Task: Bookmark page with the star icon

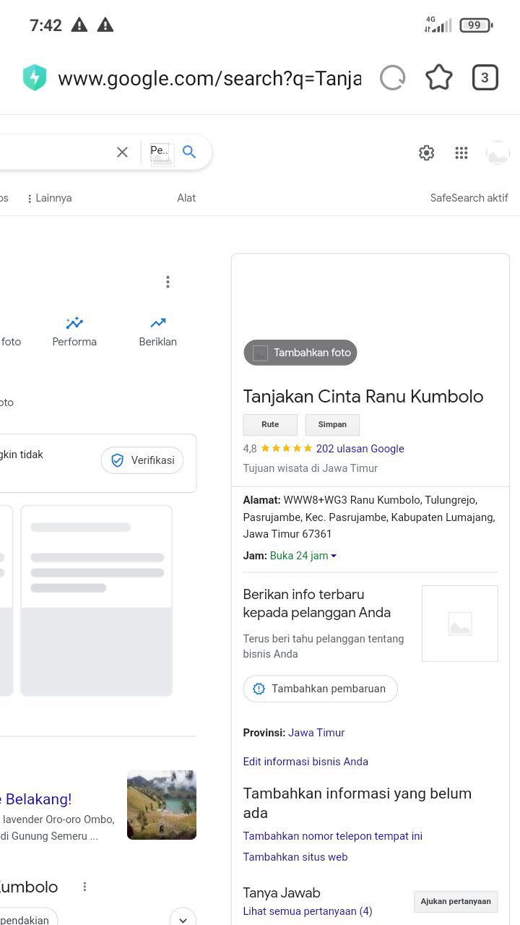Action: click(438, 78)
